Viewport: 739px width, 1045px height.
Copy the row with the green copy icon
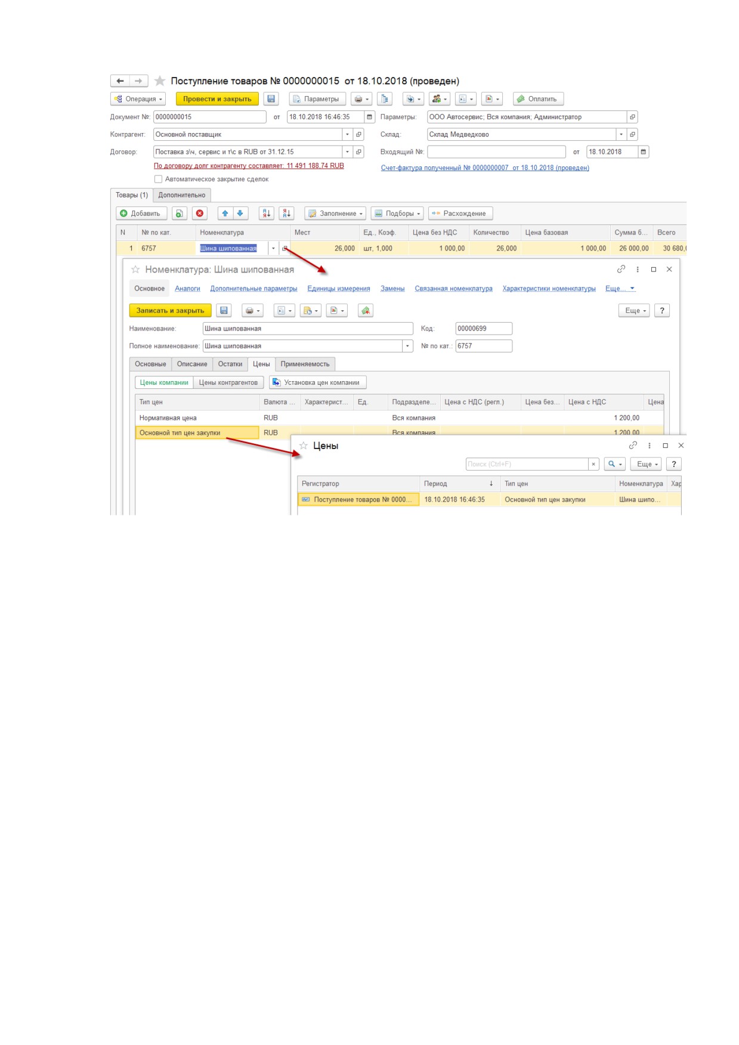[180, 214]
